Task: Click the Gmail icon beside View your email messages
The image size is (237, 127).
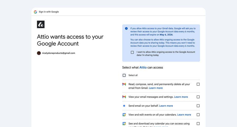Action: [x=124, y=97]
